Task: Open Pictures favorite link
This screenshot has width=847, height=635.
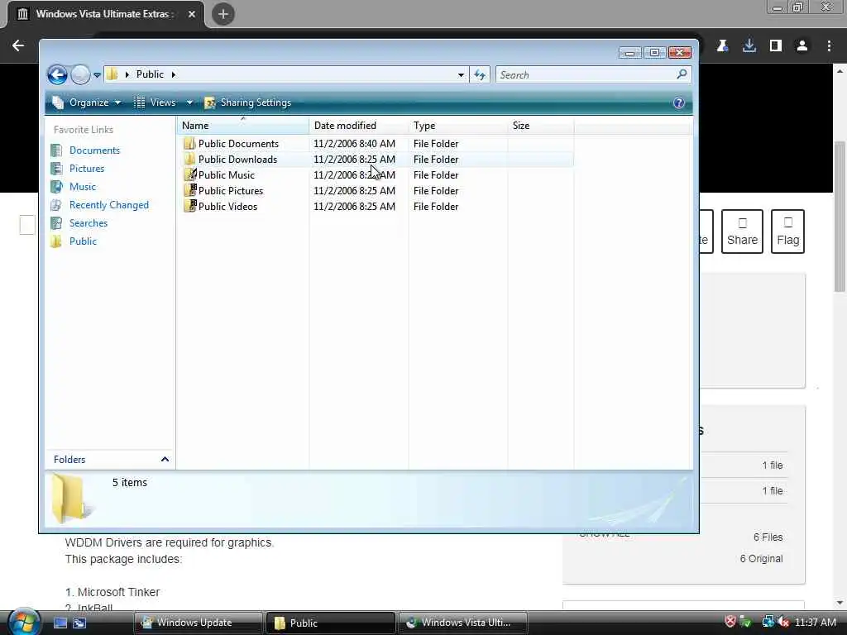Action: tap(86, 169)
